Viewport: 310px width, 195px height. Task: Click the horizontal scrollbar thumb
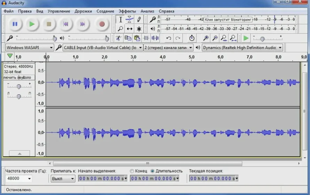(148, 163)
